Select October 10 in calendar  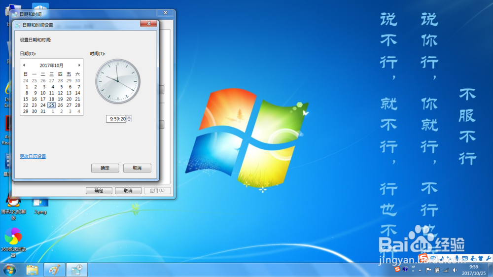click(43, 93)
